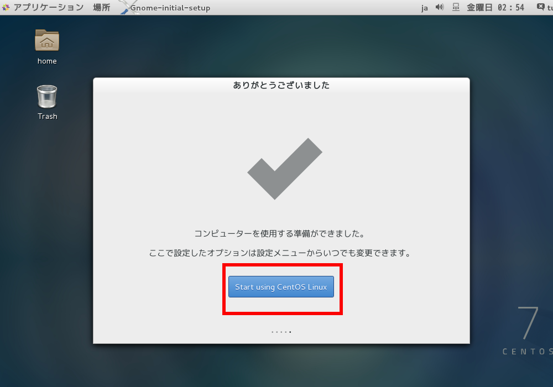Open the アプリケーション menu
The image size is (553, 387).
48,7
